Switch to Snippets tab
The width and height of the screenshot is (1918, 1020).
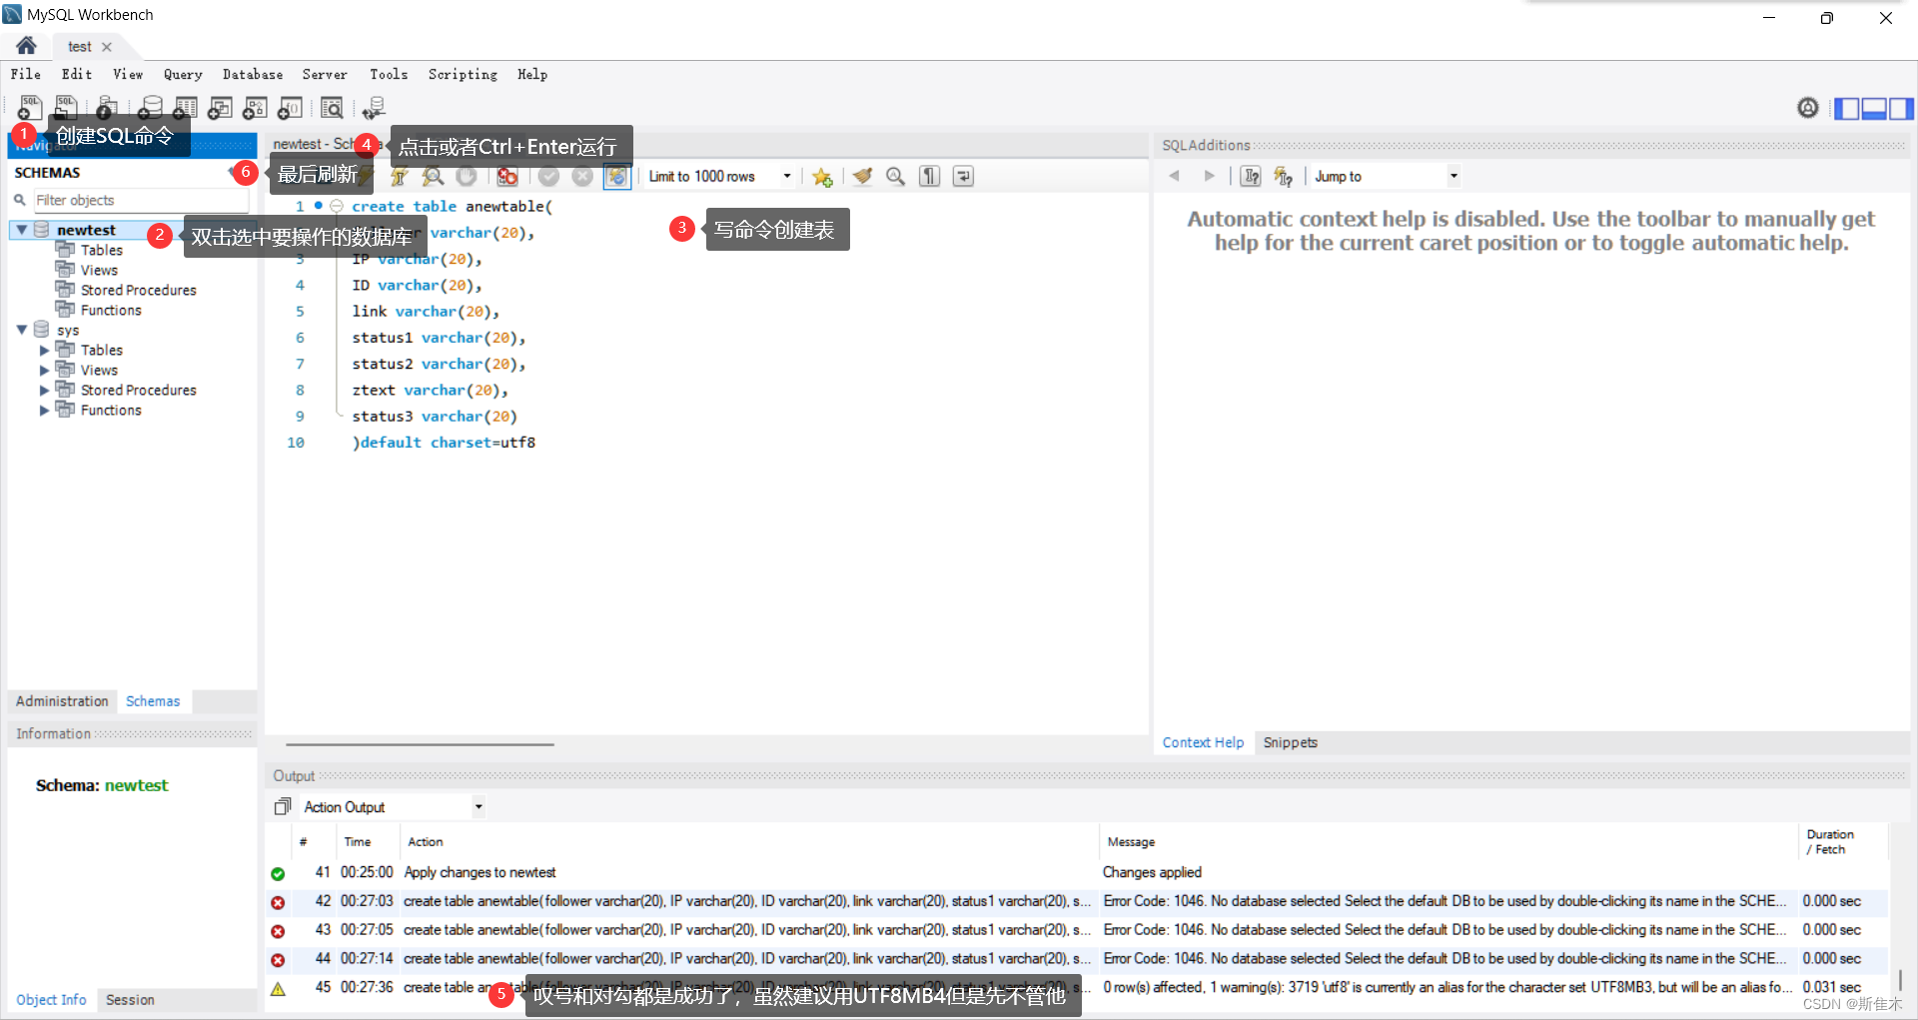click(x=1290, y=742)
